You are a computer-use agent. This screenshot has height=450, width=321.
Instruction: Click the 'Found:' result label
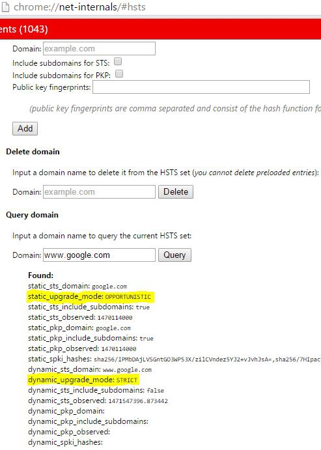click(x=41, y=275)
